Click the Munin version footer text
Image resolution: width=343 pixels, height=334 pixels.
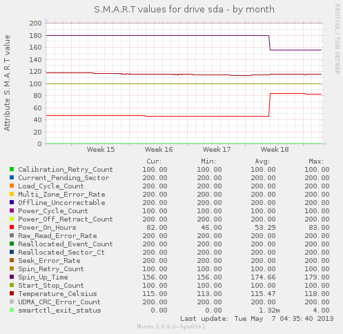pos(171,326)
